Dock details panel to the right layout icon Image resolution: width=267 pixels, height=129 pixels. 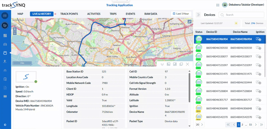click(x=175, y=64)
